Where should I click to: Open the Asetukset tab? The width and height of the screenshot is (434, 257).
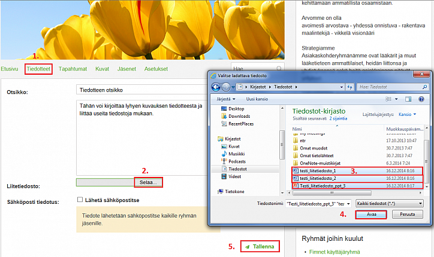(x=156, y=69)
